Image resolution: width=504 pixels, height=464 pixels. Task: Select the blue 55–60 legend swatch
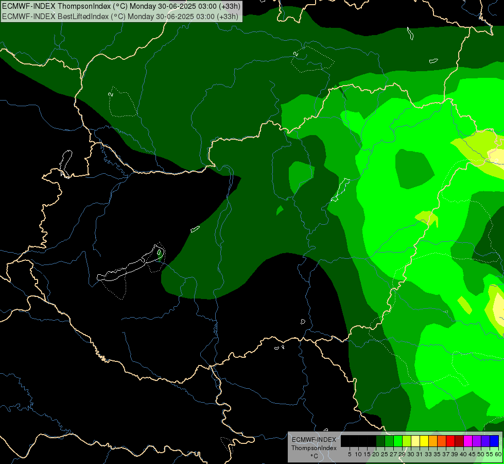pos(494,441)
